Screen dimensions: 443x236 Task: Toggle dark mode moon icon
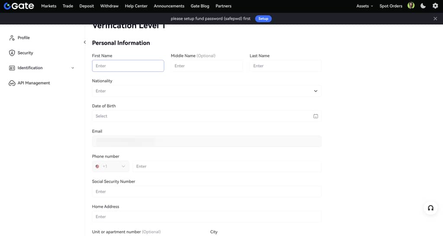423,6
